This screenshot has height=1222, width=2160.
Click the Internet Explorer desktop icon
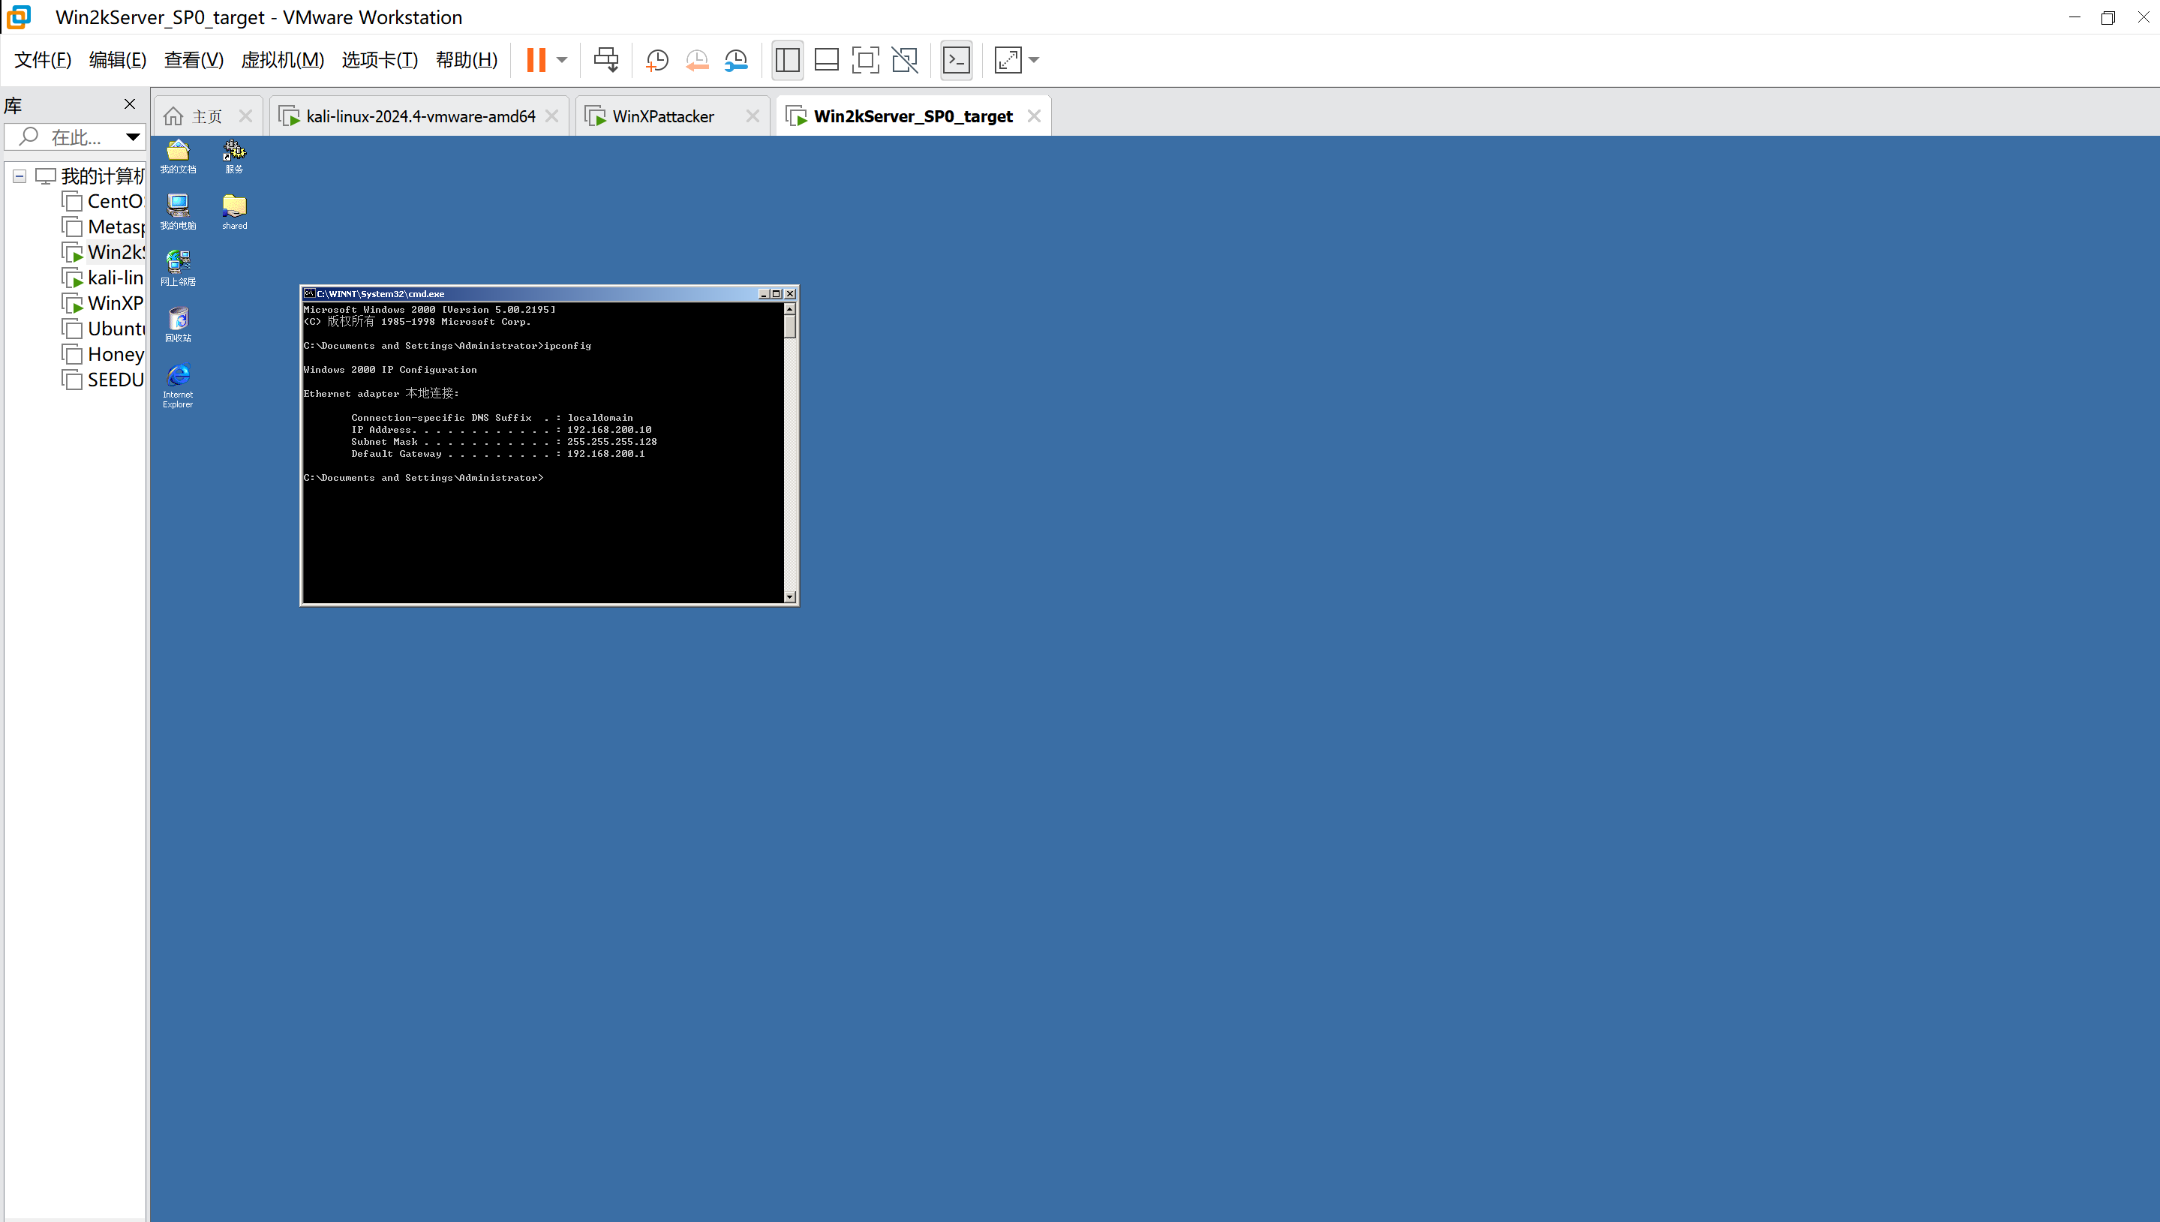(x=178, y=375)
